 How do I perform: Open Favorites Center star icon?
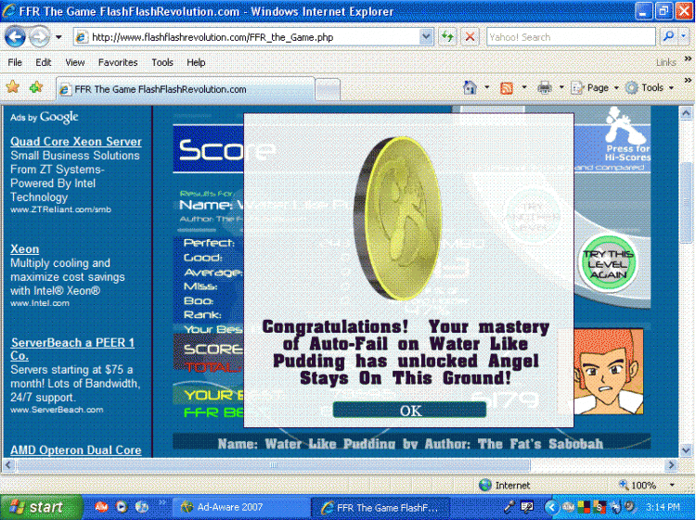coord(13,87)
